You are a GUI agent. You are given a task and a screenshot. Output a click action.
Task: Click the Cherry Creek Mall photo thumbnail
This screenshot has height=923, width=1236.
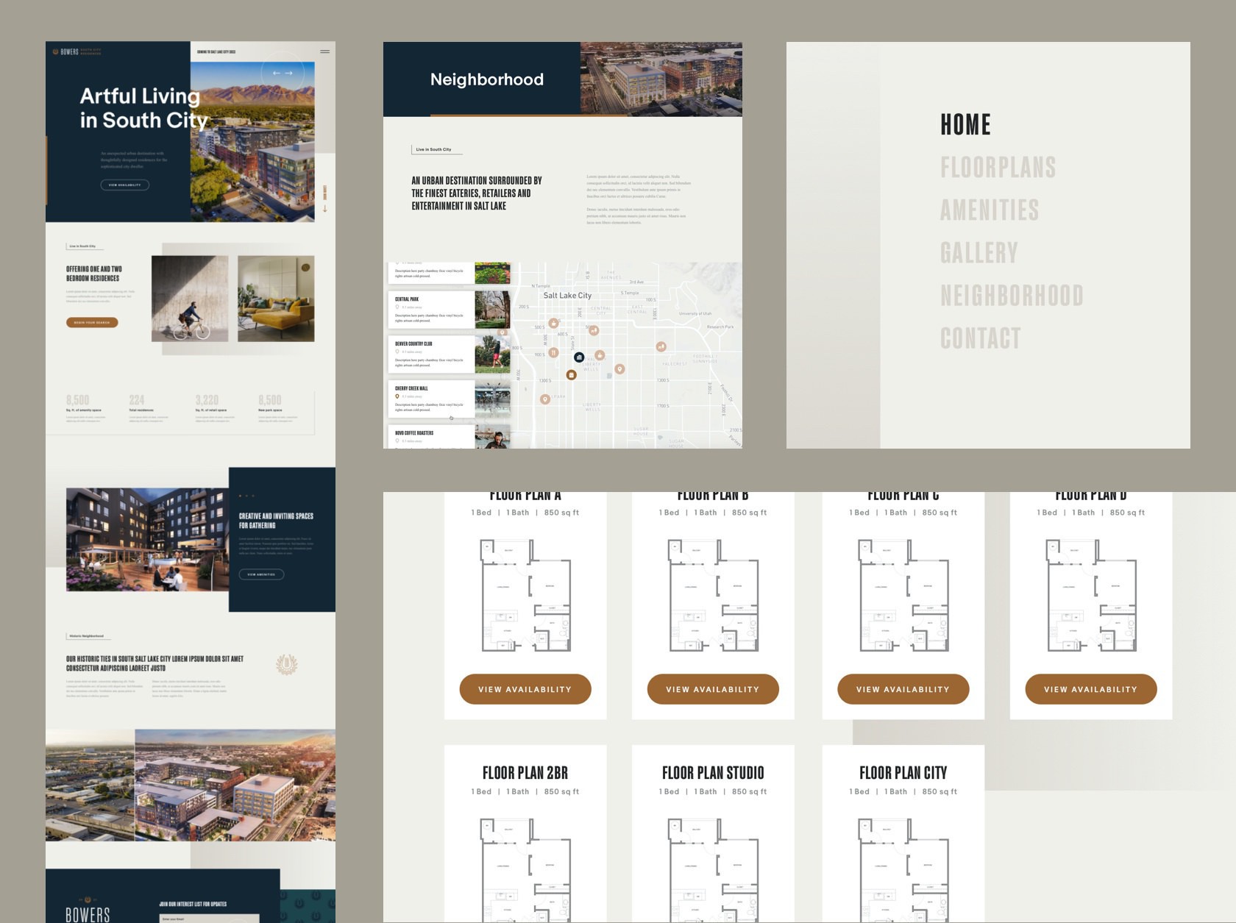492,399
